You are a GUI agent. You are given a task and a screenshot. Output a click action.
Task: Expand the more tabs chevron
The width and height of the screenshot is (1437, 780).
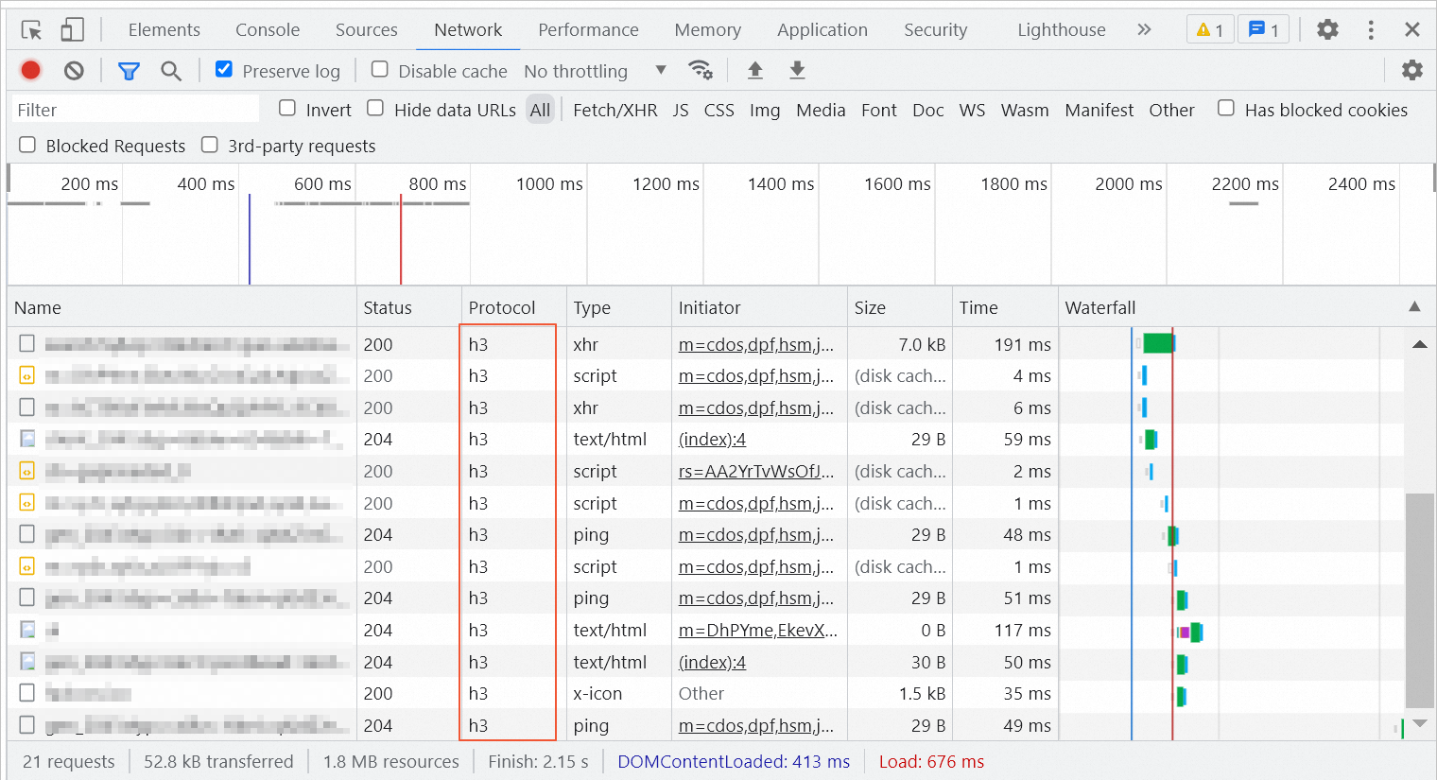pos(1144,30)
